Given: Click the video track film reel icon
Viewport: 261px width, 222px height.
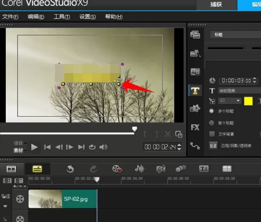Looking at the screenshot, I should (20, 199).
